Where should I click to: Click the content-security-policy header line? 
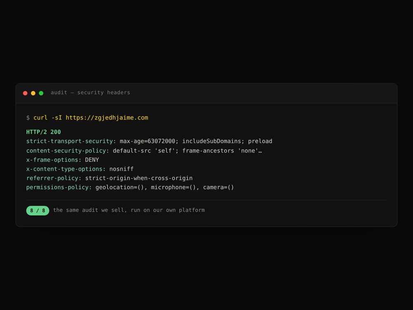click(x=144, y=151)
